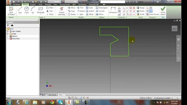The image size is (187, 105).
Task: Switch to My Home document tab
Action: point(53,94)
